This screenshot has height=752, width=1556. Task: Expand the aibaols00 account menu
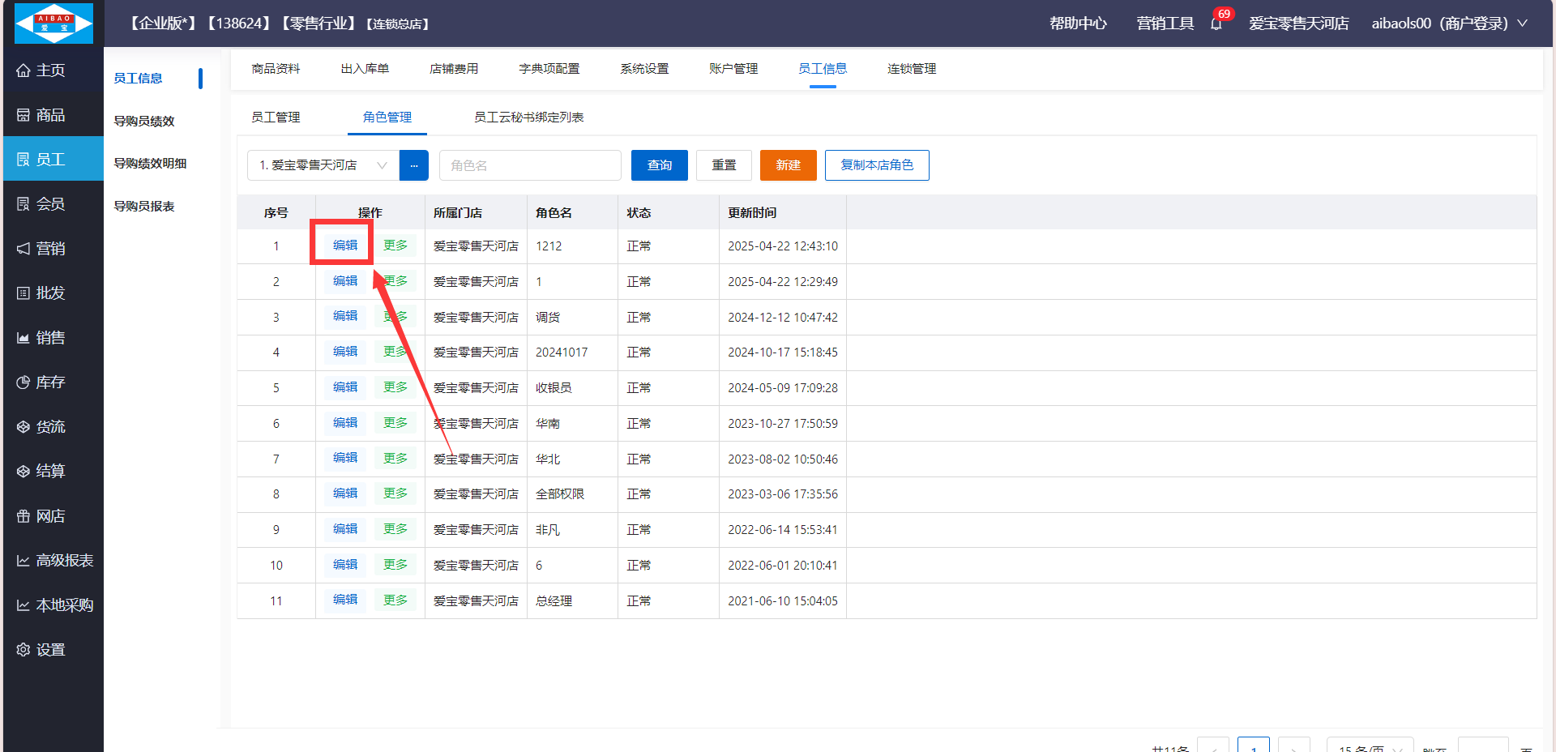[1448, 23]
